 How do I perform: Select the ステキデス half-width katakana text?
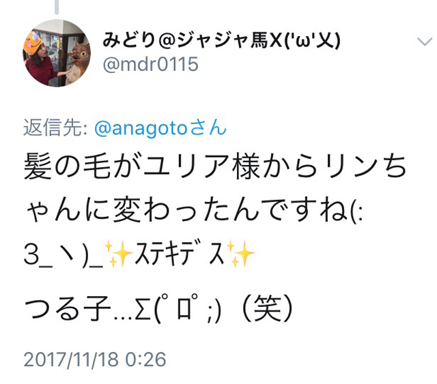click(180, 254)
